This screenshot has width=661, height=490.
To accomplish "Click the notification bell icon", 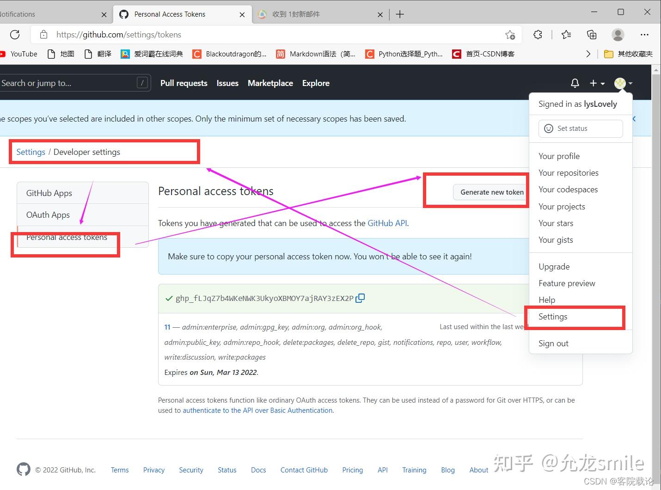I will tap(575, 83).
